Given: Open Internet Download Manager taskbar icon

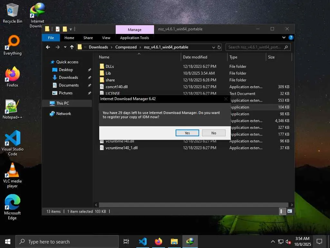Looking at the screenshot, I should point(190,242).
